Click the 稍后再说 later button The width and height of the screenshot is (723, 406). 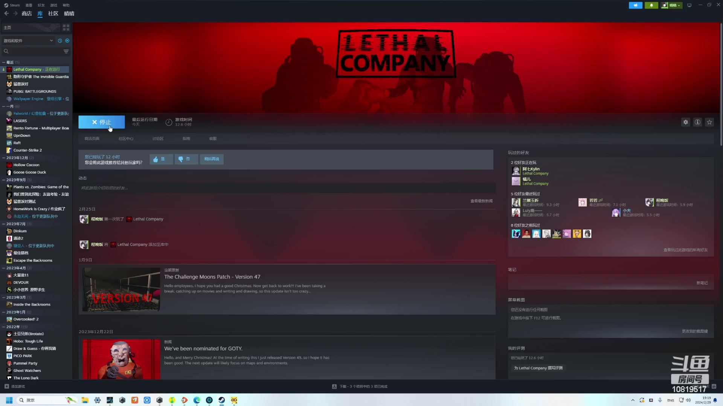click(212, 159)
